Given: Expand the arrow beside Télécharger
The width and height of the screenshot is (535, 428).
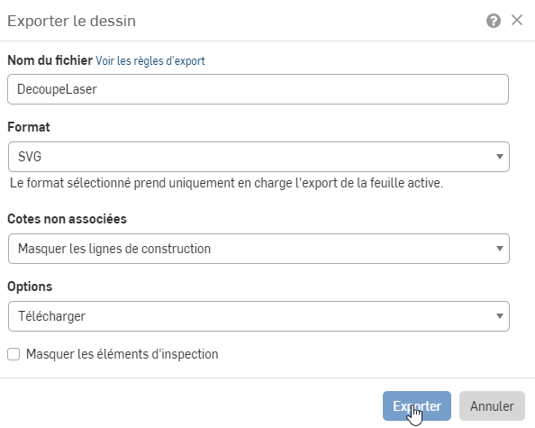Looking at the screenshot, I should (x=500, y=316).
